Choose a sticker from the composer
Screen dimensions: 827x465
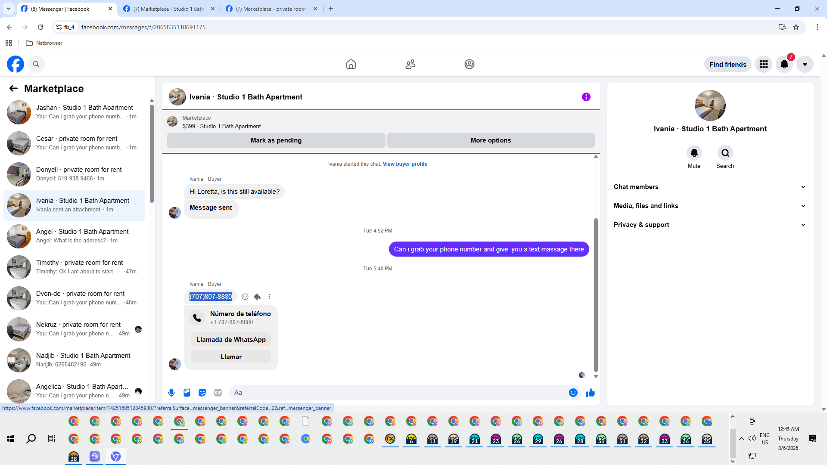pyautogui.click(x=202, y=393)
